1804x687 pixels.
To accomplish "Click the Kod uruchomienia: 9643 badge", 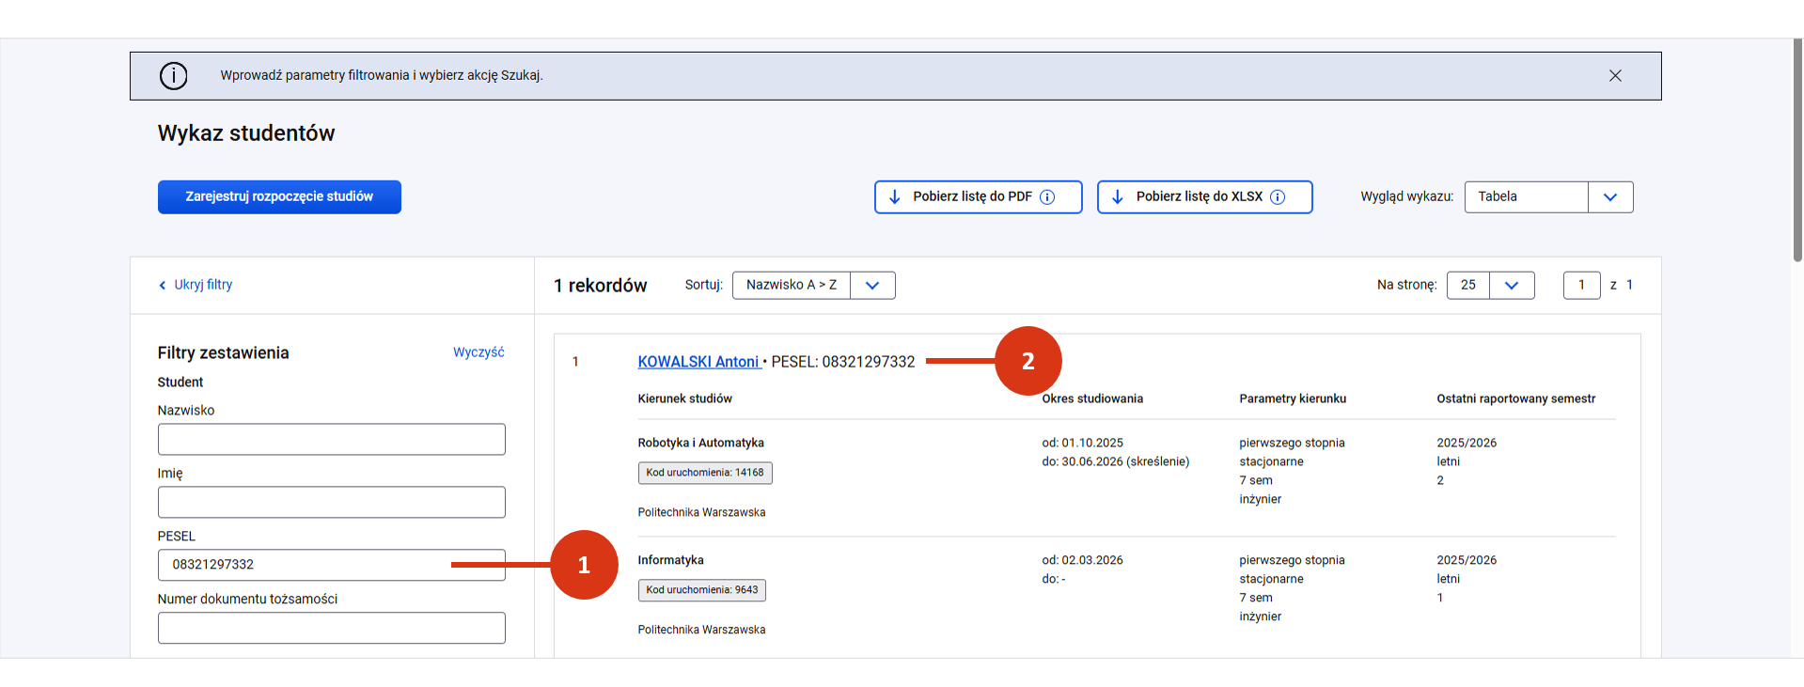I will 702,590.
